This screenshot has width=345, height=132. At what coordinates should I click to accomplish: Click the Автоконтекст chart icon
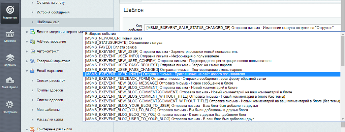tap(32, 51)
